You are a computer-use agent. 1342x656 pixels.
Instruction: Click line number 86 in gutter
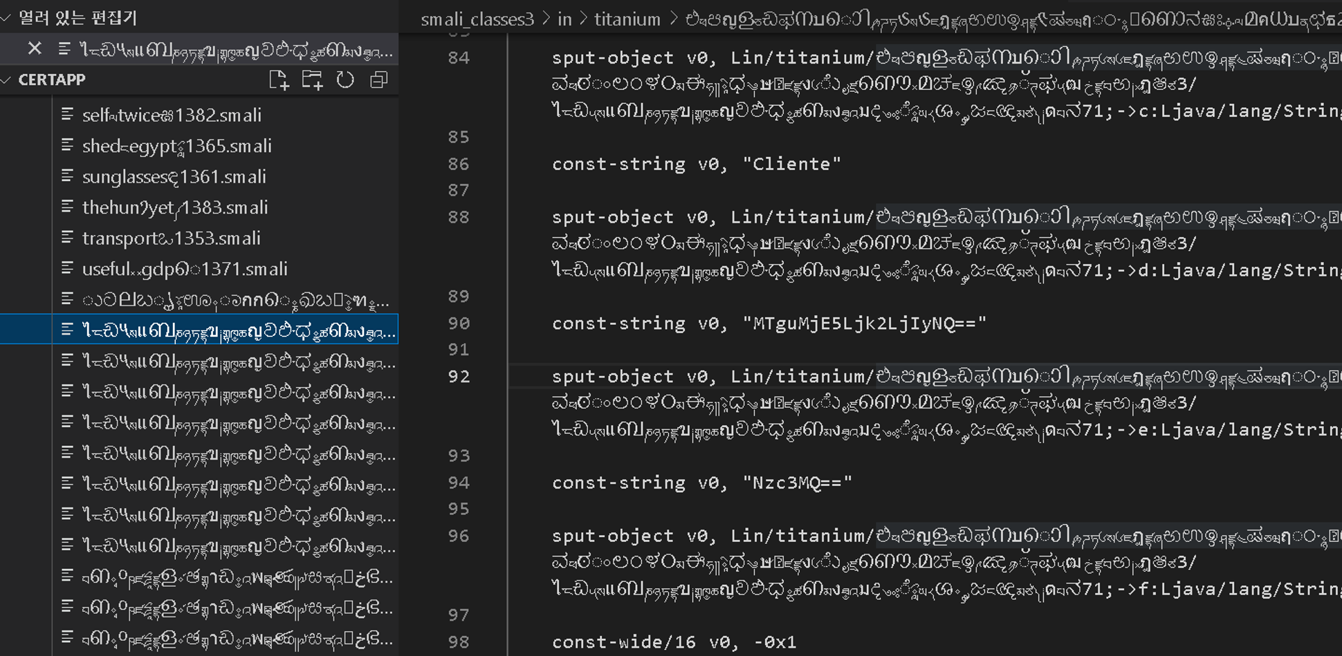pos(459,165)
